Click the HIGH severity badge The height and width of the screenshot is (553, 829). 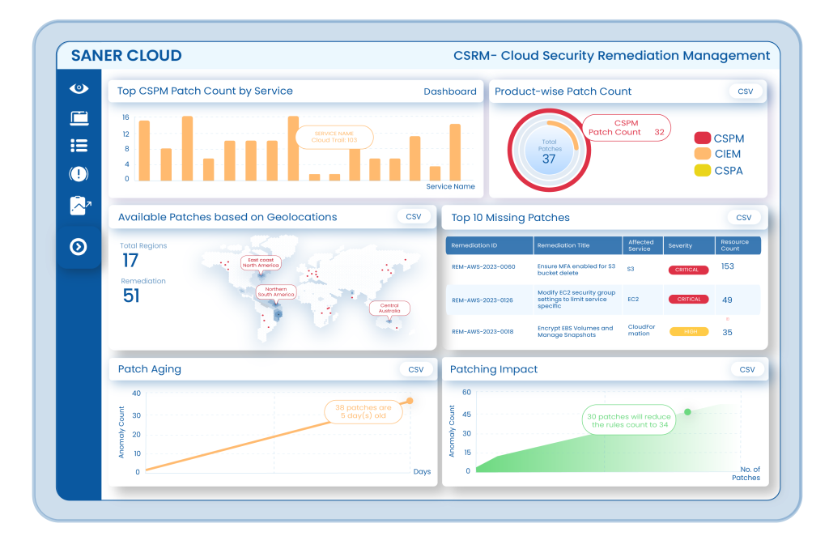(x=689, y=331)
